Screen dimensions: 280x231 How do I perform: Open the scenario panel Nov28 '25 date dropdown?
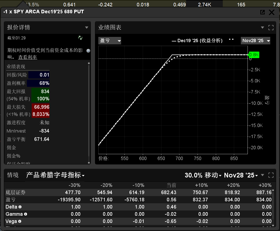click(241, 175)
